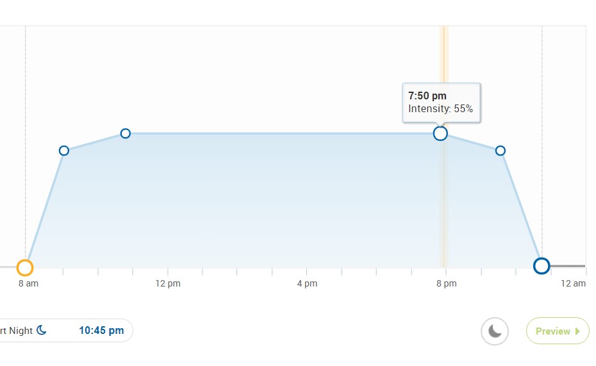The width and height of the screenshot is (596, 366).
Task: Select the curve point near 9:30 pm
Action: coord(501,151)
